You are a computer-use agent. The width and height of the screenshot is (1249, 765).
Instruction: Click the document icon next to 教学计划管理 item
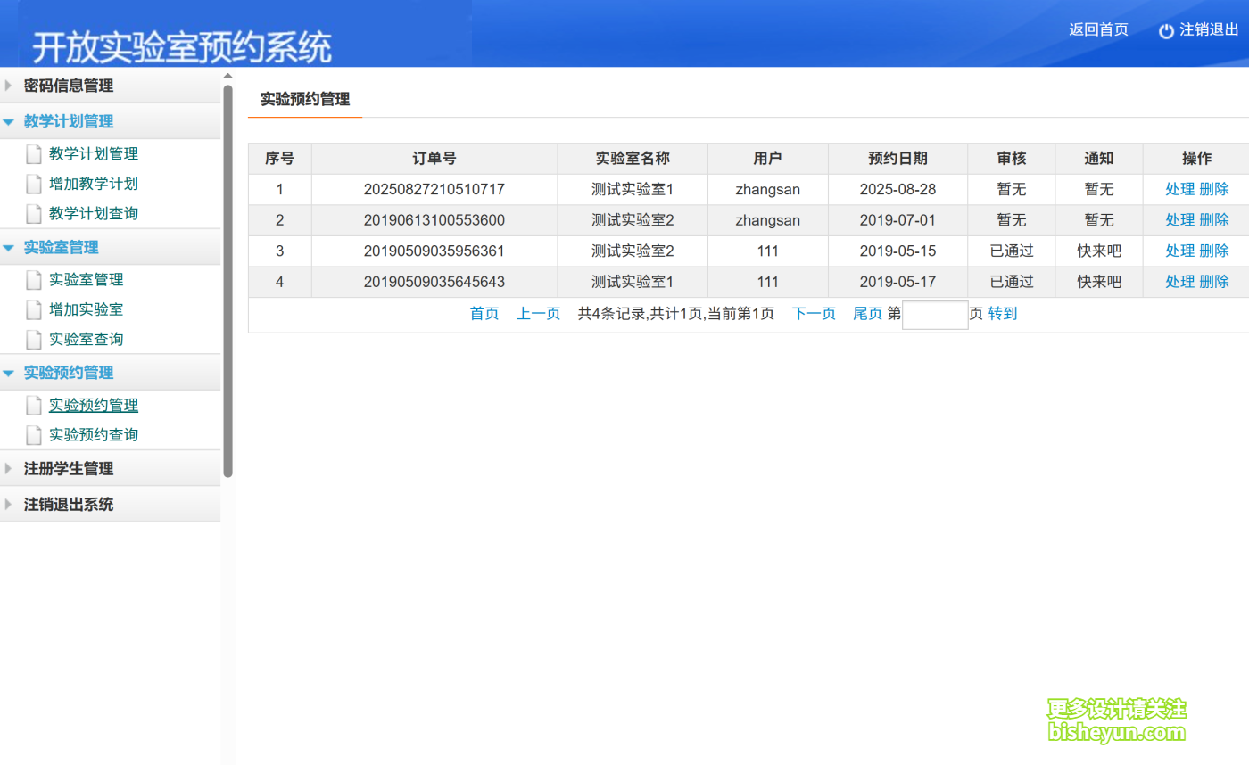(x=34, y=154)
